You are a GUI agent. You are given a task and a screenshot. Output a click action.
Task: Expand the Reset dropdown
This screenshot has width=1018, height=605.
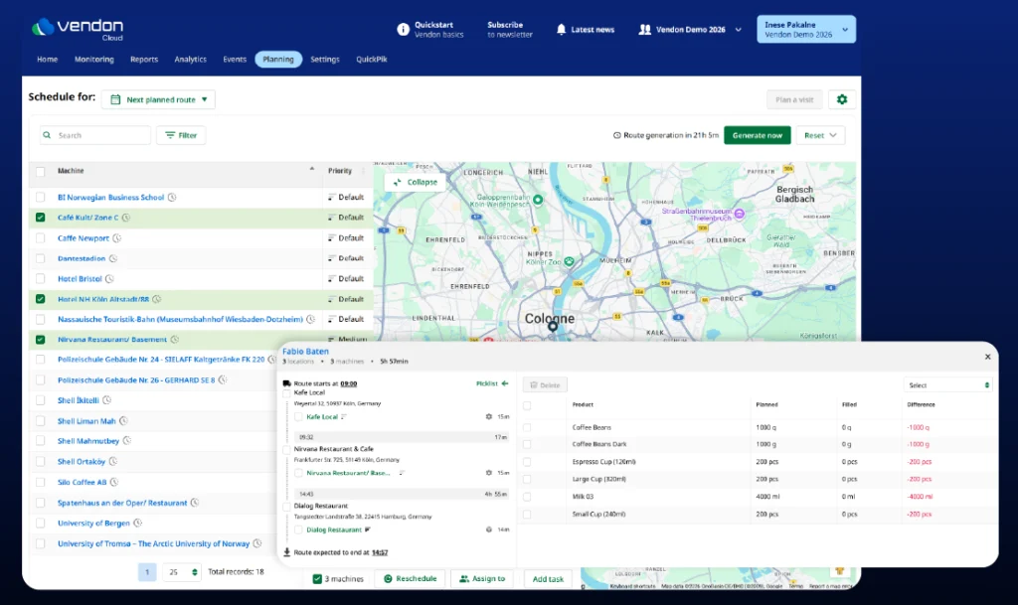click(x=820, y=135)
